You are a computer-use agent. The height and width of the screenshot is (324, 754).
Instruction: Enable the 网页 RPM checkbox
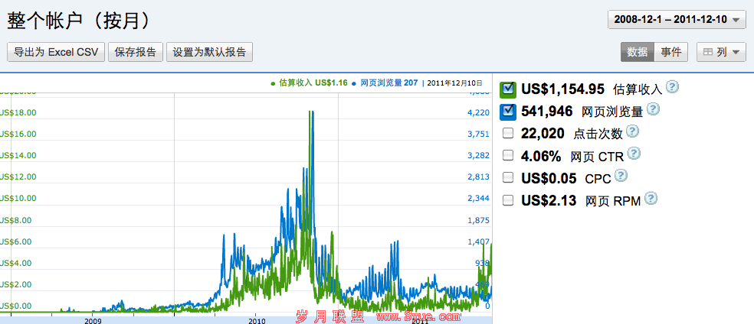507,201
